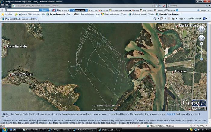Open the Tools dropdown menu
The width and height of the screenshot is (211, 132).
coord(198,19)
